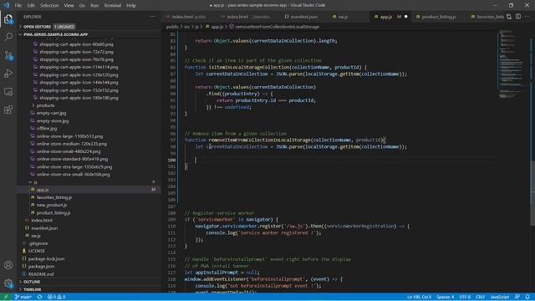Open empty-cart.jpg in the explorer
535x301 pixels.
click(x=51, y=113)
